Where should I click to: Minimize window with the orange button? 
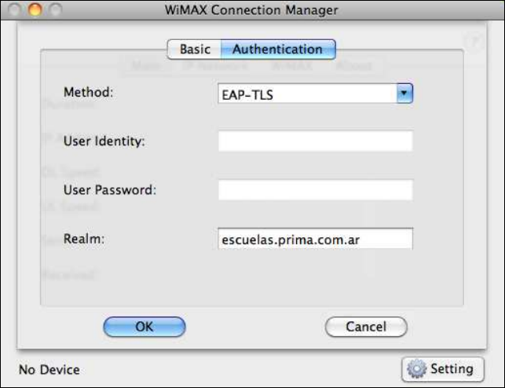35,9
